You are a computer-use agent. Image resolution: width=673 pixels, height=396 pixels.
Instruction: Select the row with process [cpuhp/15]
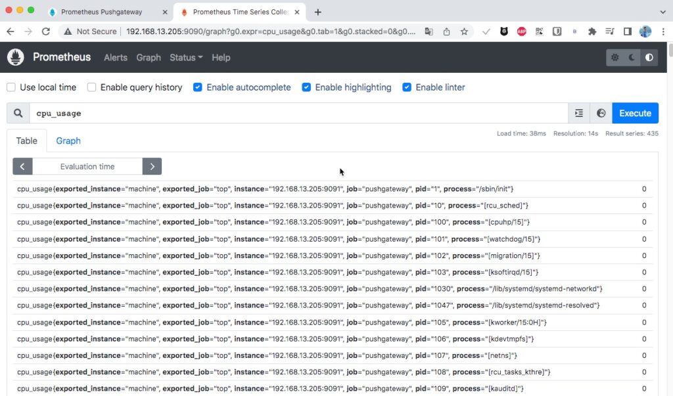click(332, 222)
